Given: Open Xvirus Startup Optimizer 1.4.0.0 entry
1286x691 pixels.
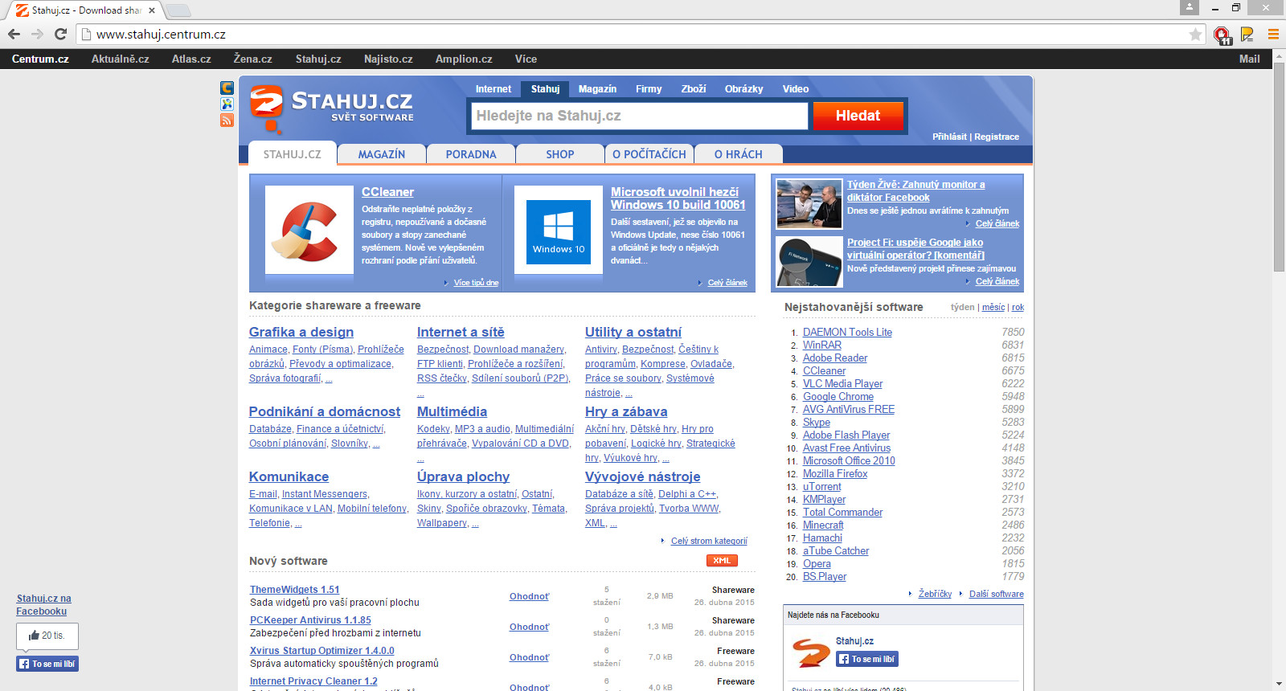Looking at the screenshot, I should 322,651.
